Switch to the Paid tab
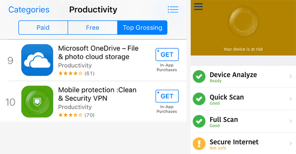 [43, 28]
